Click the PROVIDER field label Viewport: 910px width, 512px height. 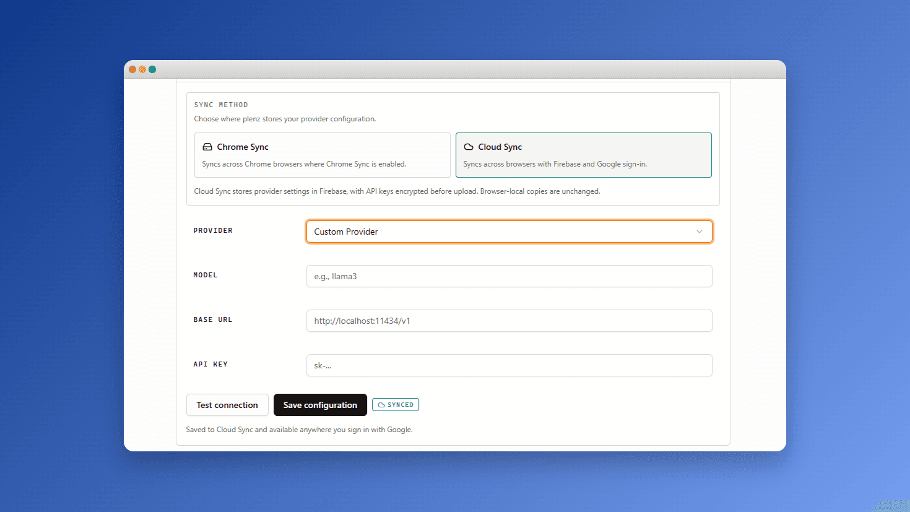click(213, 230)
